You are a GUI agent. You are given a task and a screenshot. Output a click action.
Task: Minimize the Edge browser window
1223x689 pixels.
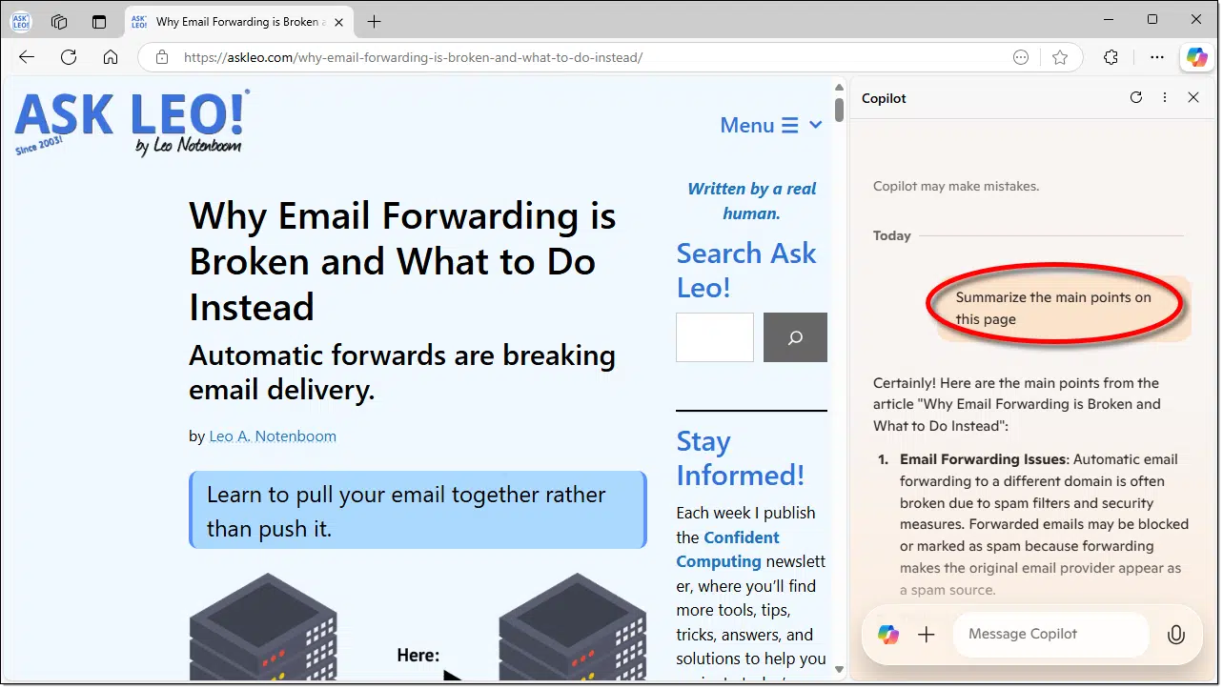pyautogui.click(x=1108, y=20)
